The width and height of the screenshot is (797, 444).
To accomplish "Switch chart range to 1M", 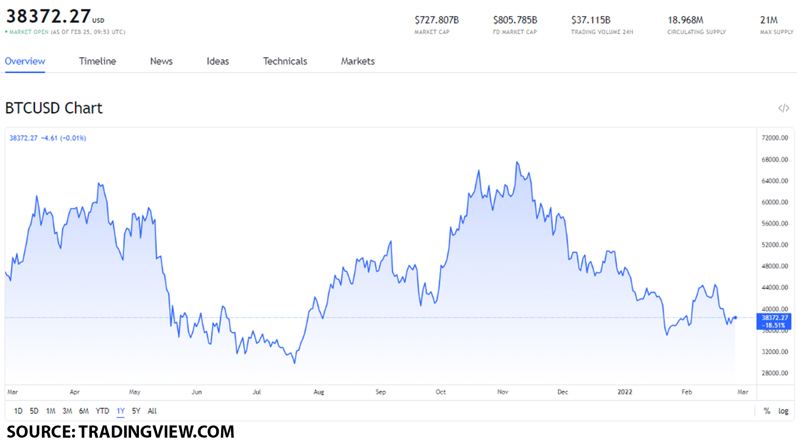I will click(x=50, y=411).
